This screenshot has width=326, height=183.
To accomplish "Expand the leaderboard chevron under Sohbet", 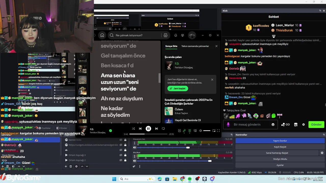I will coord(274,36).
